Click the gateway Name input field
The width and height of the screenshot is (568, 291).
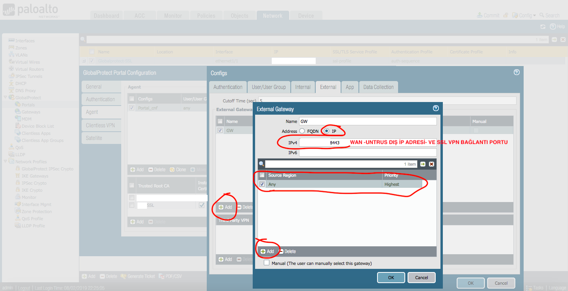(x=368, y=121)
